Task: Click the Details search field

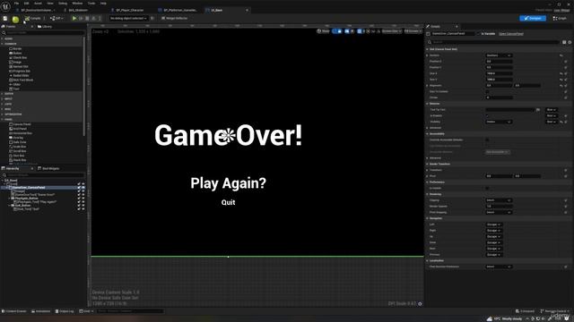Action: (494, 42)
